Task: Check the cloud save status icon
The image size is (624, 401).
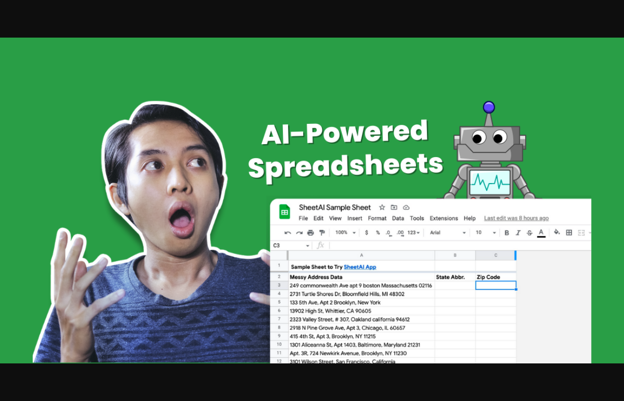Action: (x=406, y=207)
